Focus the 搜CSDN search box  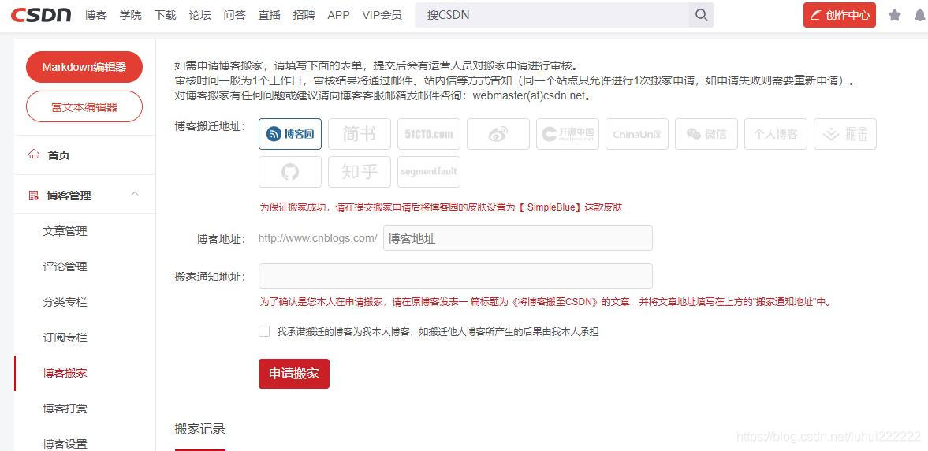click(x=552, y=16)
